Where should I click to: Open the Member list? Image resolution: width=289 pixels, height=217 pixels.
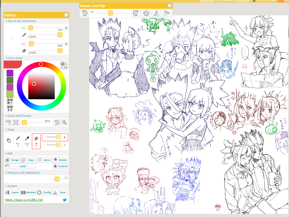(x=28, y=192)
